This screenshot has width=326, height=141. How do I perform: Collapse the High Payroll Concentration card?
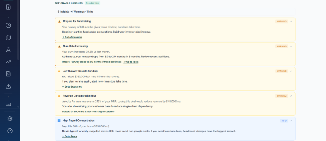coord(291,121)
